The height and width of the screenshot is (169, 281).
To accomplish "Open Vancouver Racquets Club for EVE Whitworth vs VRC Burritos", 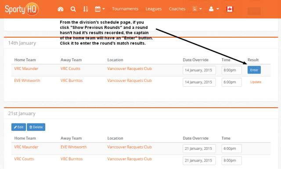I will tap(130, 81).
